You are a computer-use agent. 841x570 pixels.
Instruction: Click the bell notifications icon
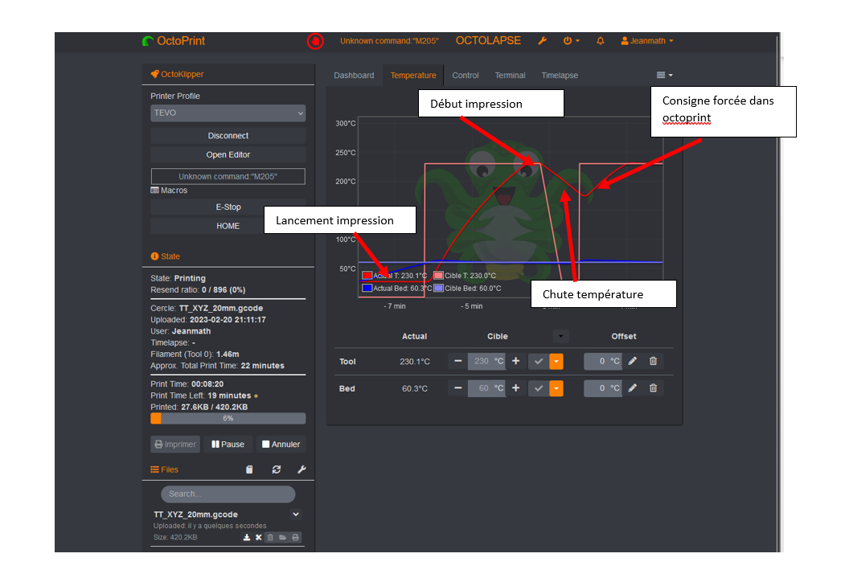pyautogui.click(x=600, y=41)
